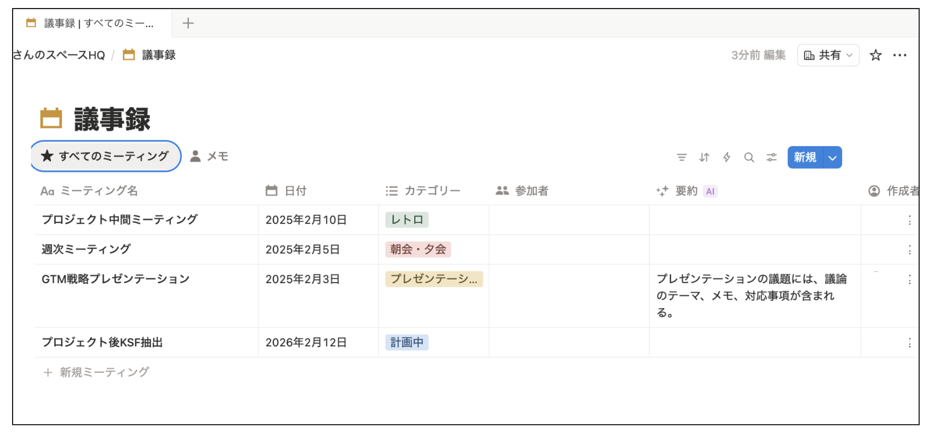Click the レトロ category tag

(407, 219)
